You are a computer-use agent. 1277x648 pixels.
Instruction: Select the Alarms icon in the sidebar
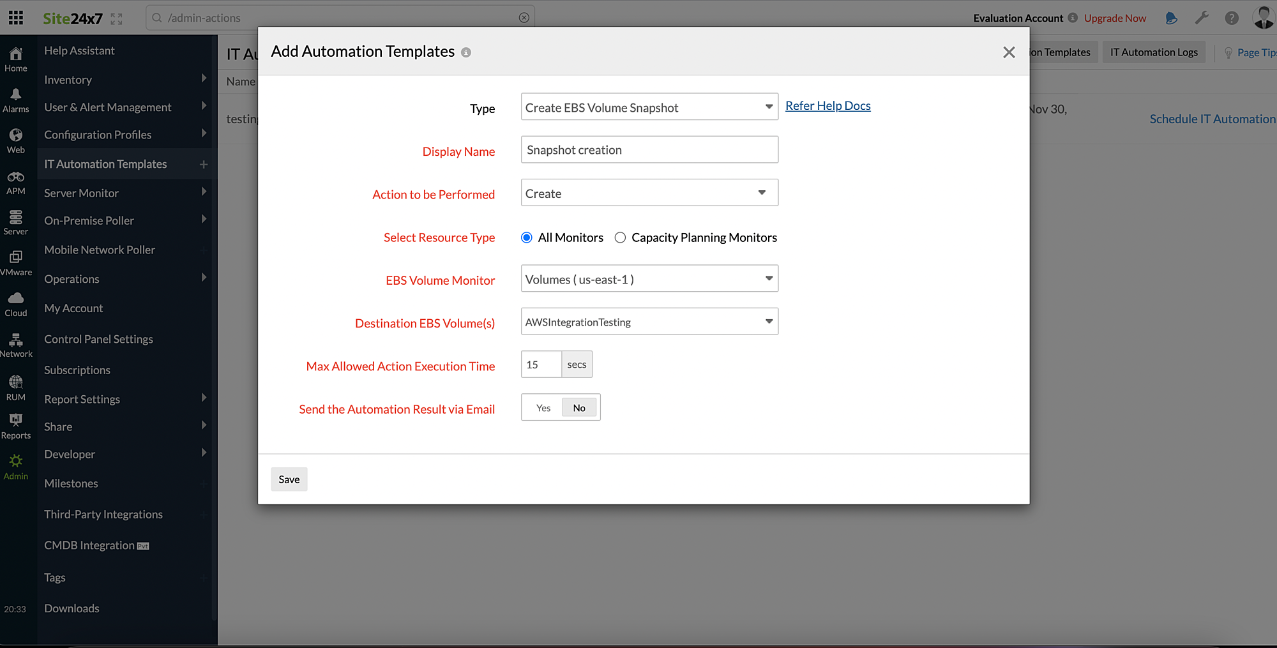pos(16,98)
